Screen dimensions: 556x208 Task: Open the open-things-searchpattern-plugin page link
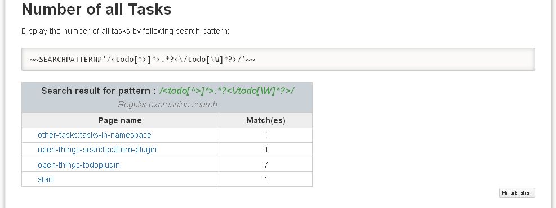(x=97, y=150)
